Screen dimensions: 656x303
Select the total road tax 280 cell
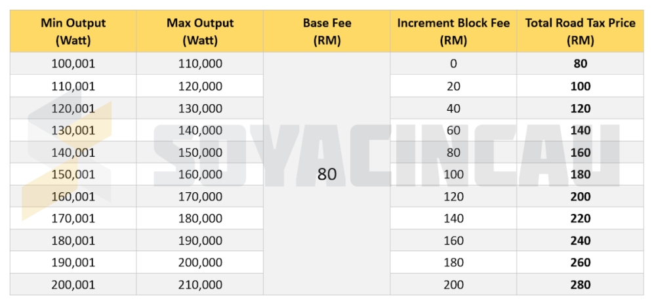(x=580, y=285)
